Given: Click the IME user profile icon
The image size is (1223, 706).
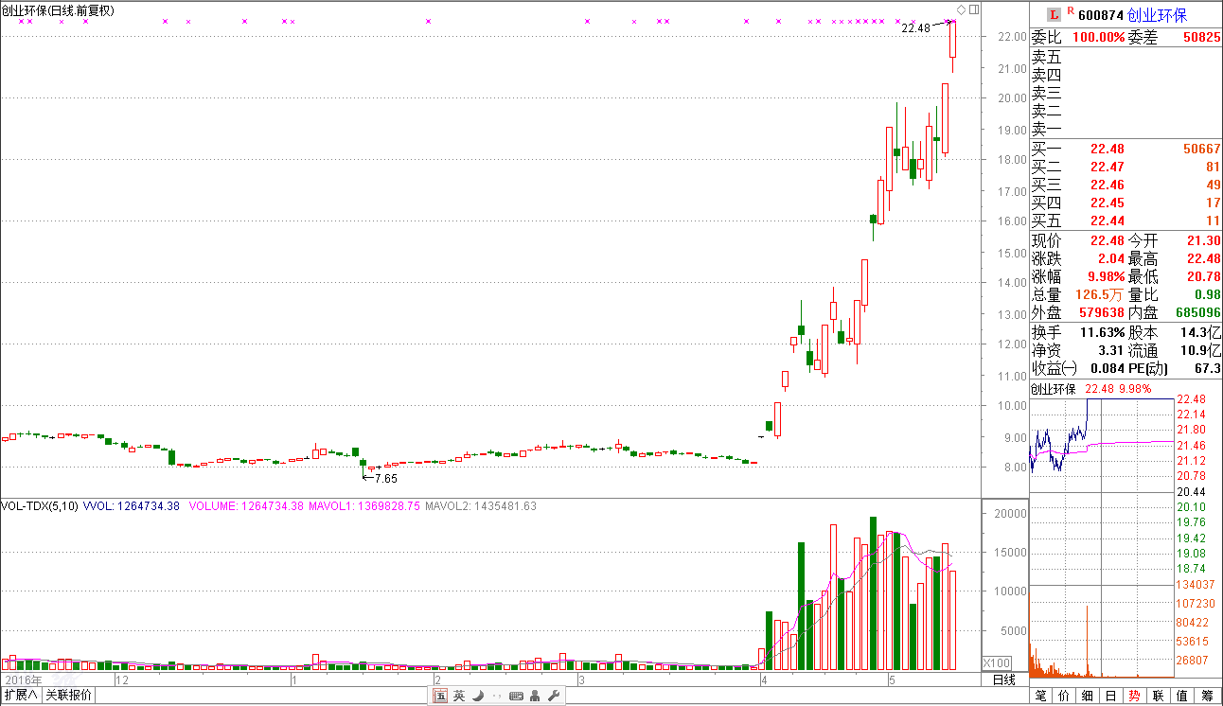Looking at the screenshot, I should [536, 696].
